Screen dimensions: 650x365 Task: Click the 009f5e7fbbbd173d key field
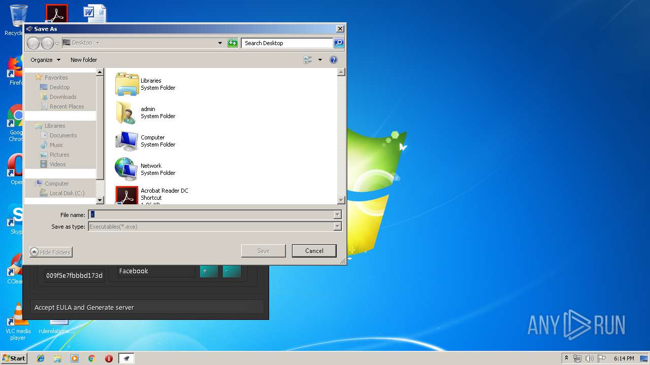(x=74, y=276)
